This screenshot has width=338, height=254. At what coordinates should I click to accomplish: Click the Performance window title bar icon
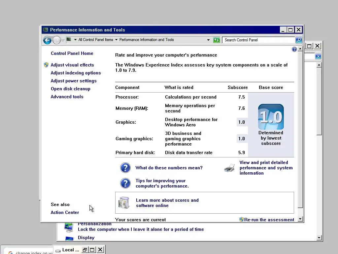pyautogui.click(x=46, y=29)
